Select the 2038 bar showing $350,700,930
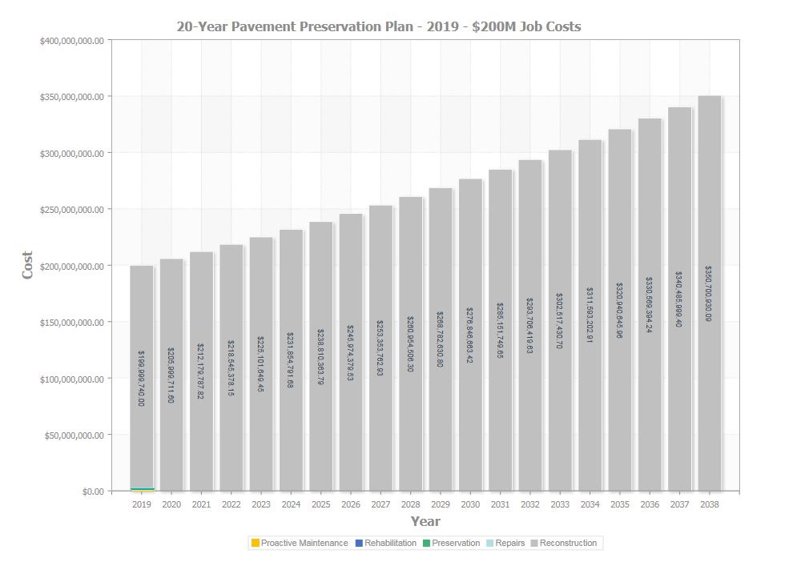Viewport: 809px width, 578px height. 710,293
